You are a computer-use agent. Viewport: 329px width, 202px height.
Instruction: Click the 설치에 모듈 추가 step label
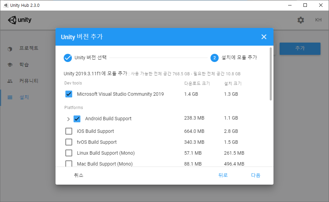point(239,58)
